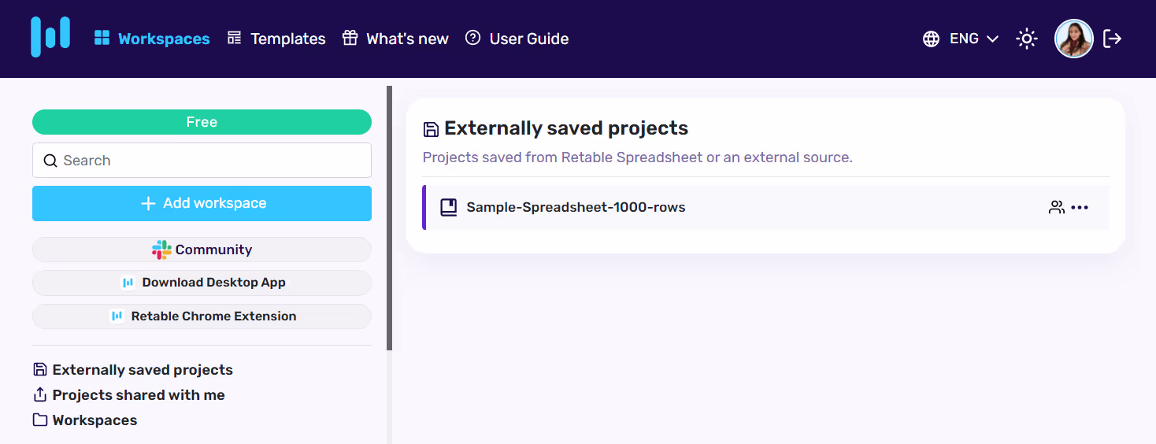Click the book icon beside Sample-Spreadsheet-1000-rows
The image size is (1156, 444).
pos(449,208)
